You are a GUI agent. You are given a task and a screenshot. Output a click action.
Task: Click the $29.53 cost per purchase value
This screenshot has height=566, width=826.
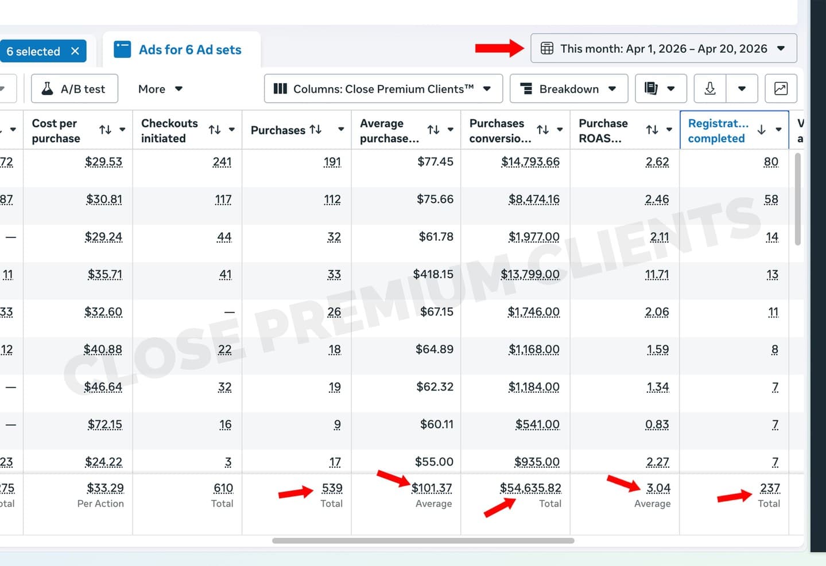pyautogui.click(x=104, y=162)
